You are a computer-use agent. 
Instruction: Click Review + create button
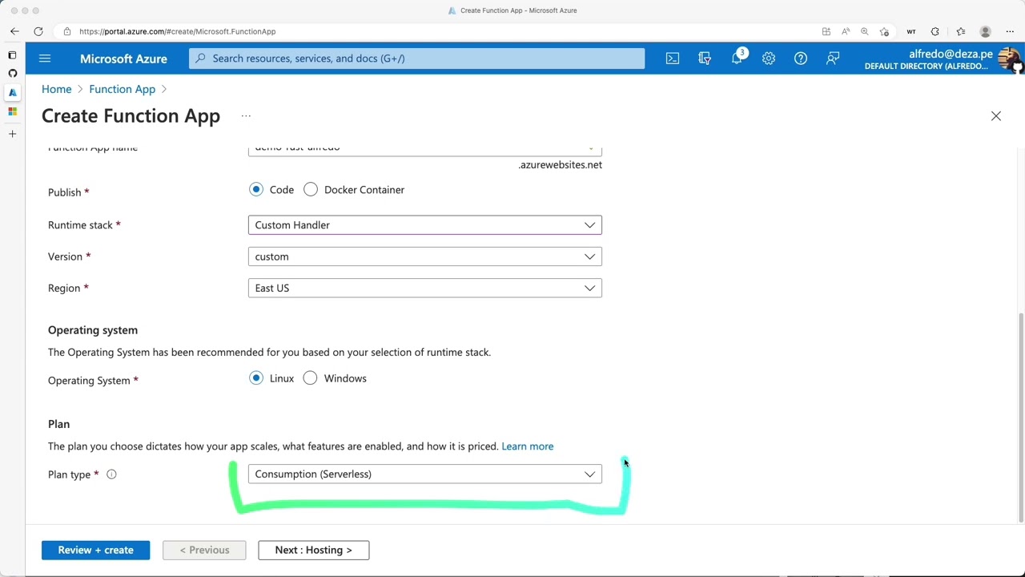pos(95,550)
